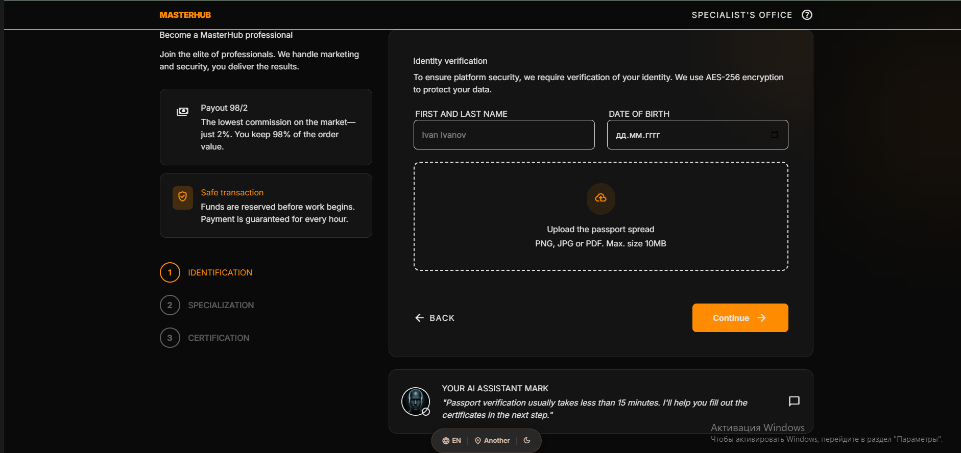The width and height of the screenshot is (961, 453).
Task: Select step 1 Identification
Action: coord(206,272)
